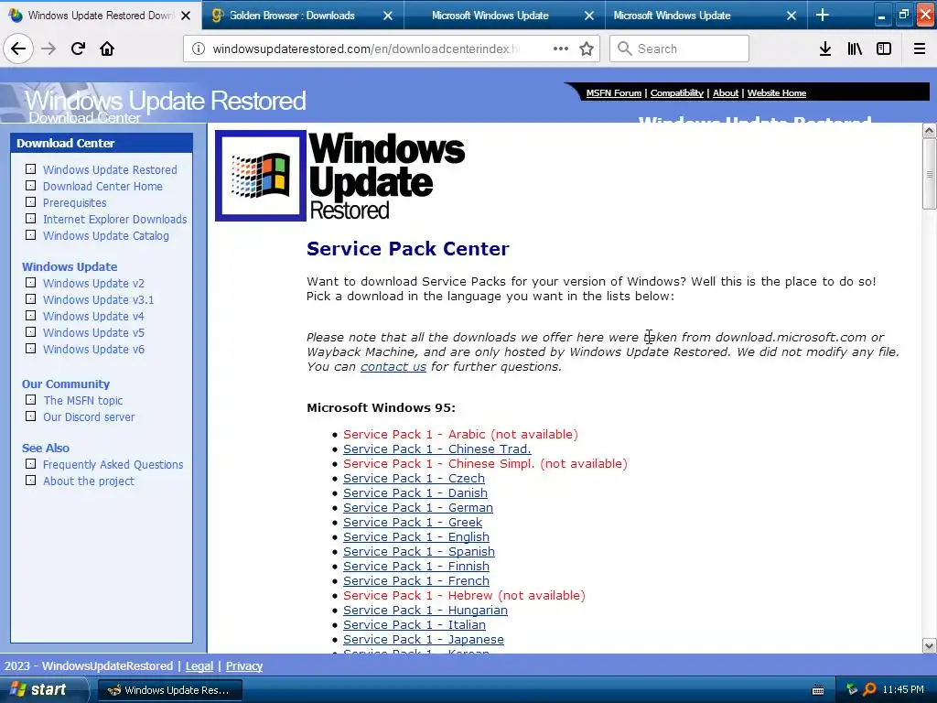This screenshot has width=937, height=703.
Task: Download Service Pack 1 - English
Action: tap(416, 536)
